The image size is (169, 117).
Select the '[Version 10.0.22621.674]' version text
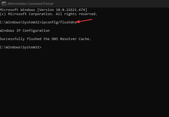(x=62, y=10)
